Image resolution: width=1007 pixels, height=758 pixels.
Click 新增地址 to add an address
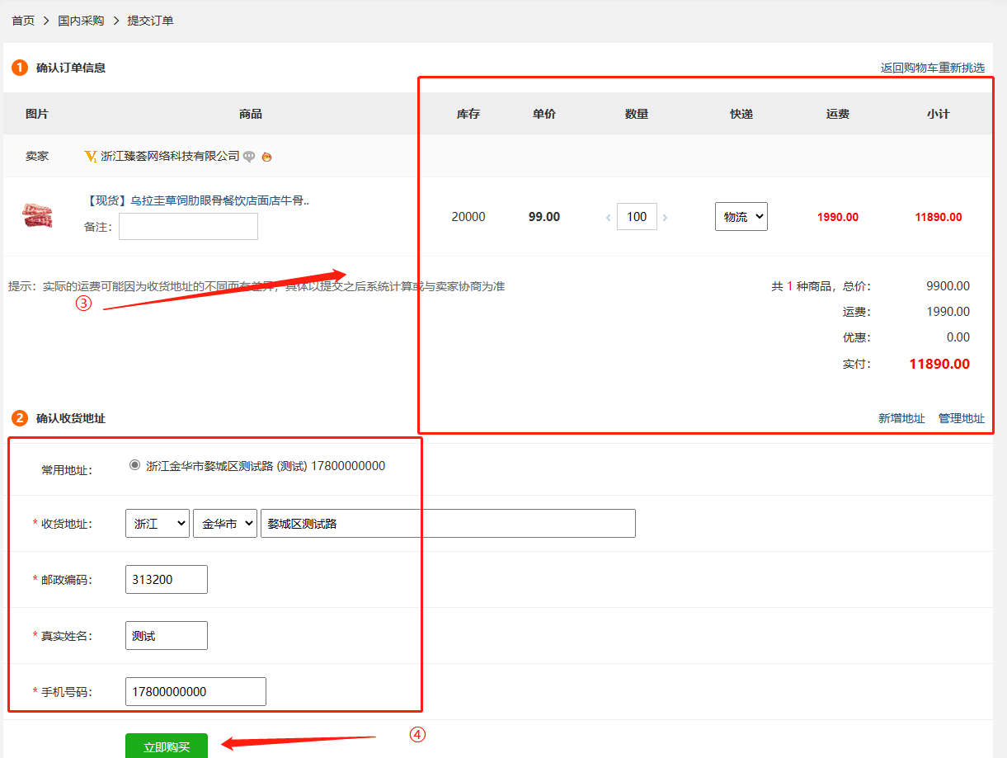tap(901, 418)
